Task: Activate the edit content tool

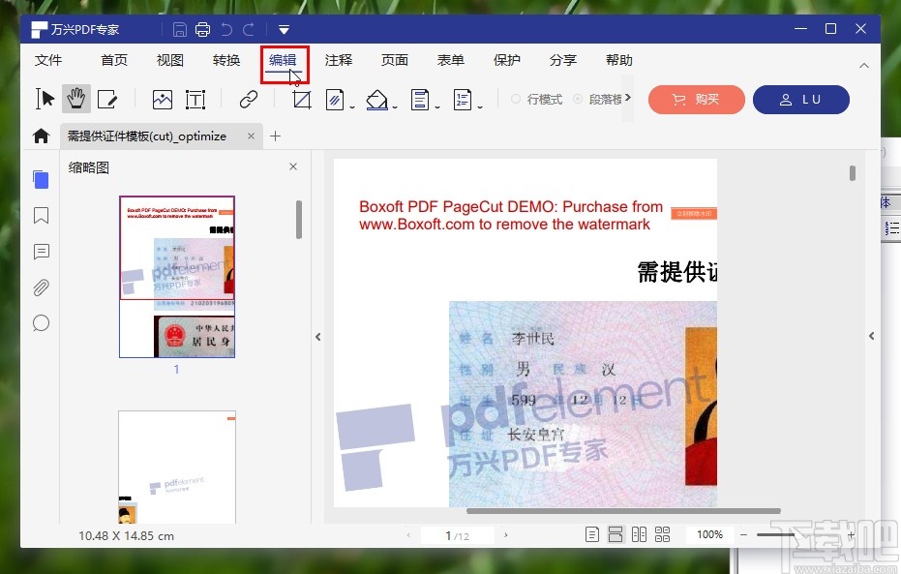Action: click(x=107, y=98)
